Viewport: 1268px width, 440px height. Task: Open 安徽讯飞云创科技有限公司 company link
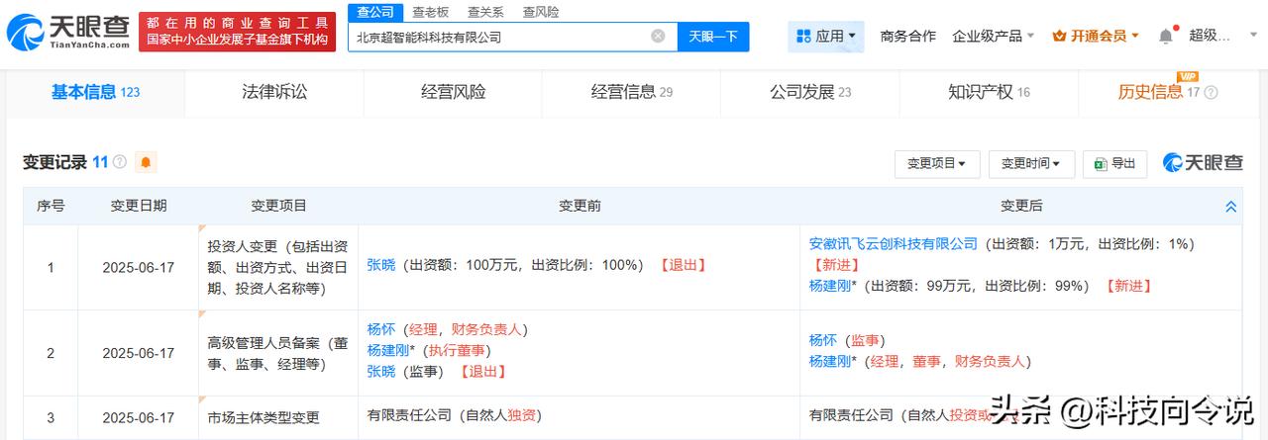893,243
